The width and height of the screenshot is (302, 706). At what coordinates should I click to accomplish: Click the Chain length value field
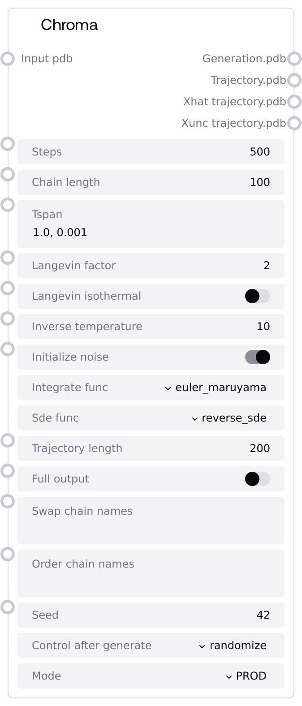(x=151, y=182)
